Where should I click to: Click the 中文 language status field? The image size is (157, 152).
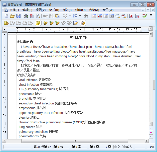pyautogui.click(x=123, y=147)
